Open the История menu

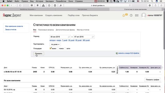[x=39, y=1]
